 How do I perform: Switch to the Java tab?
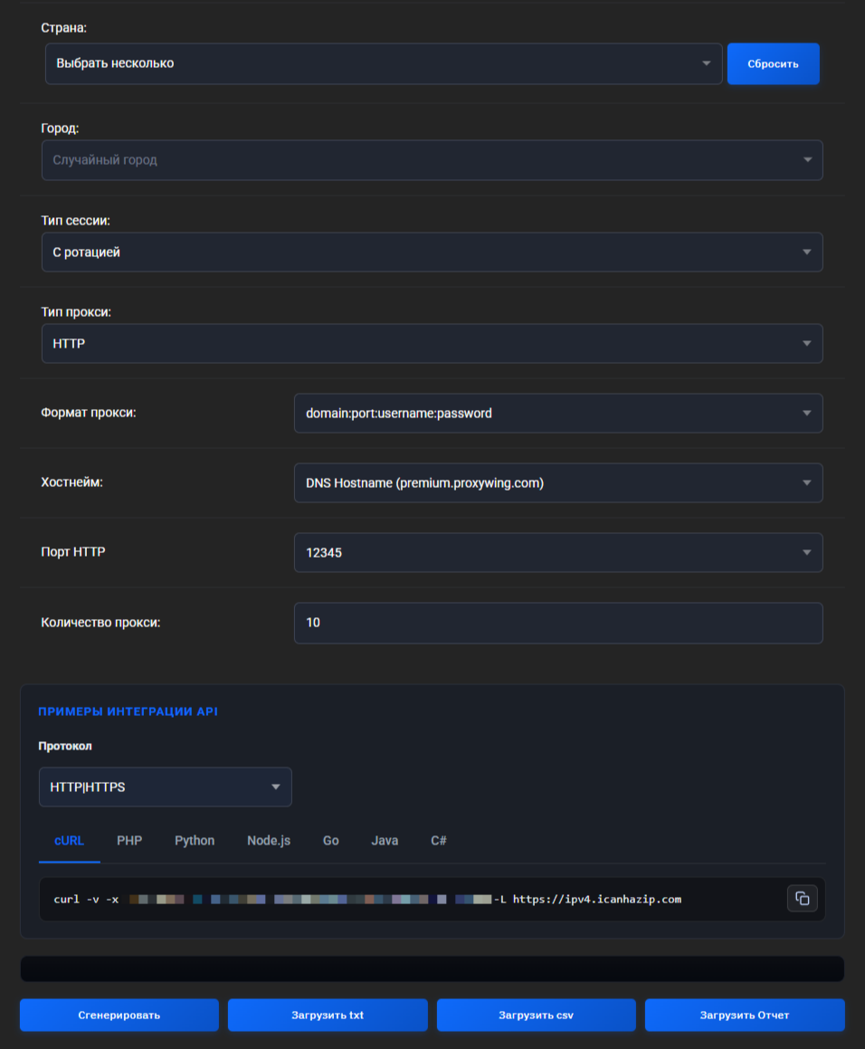click(385, 841)
